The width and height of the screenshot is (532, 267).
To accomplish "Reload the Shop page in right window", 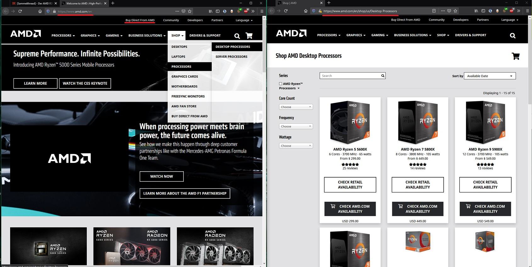I will point(286,11).
